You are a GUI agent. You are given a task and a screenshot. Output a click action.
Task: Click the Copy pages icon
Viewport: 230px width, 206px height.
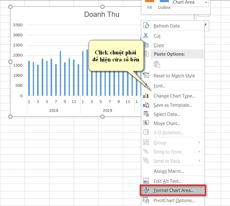146,45
